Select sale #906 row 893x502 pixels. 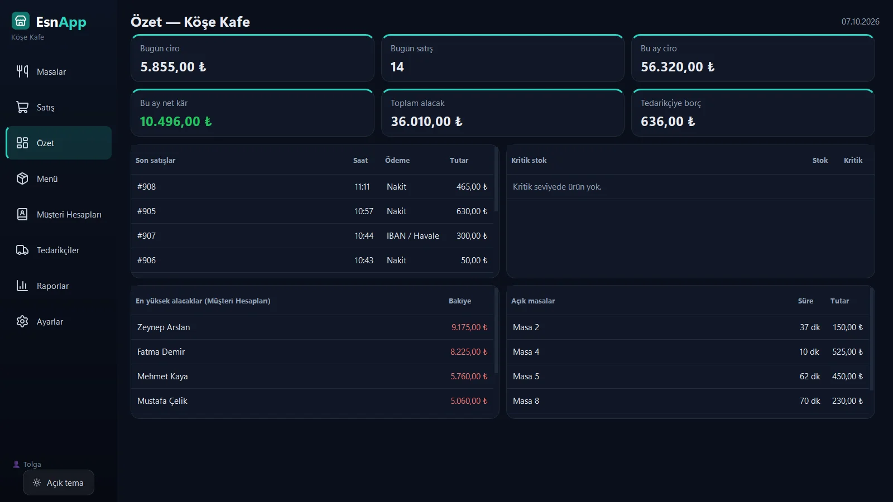313,260
